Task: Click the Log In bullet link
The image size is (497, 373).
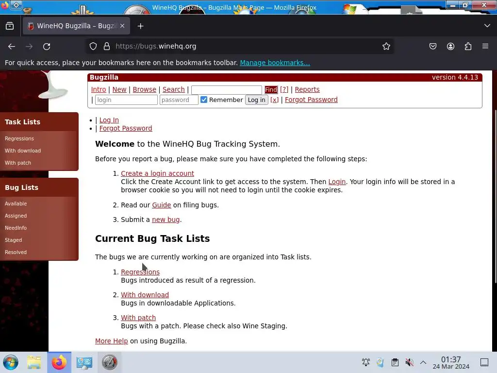Action: click(x=109, y=120)
